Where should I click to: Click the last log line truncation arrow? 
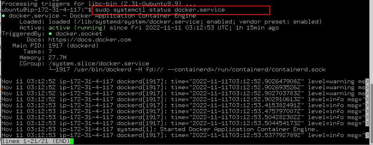tap(367, 135)
